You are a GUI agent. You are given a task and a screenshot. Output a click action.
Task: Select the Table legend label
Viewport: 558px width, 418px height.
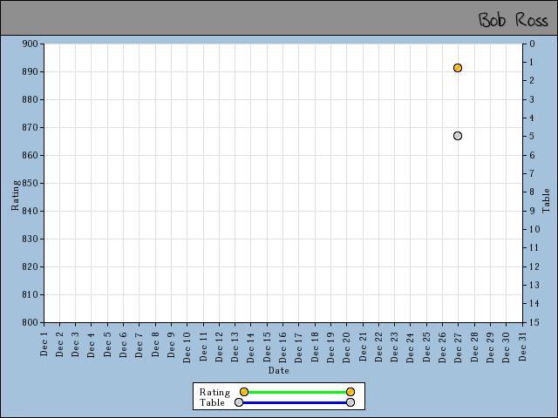212,402
